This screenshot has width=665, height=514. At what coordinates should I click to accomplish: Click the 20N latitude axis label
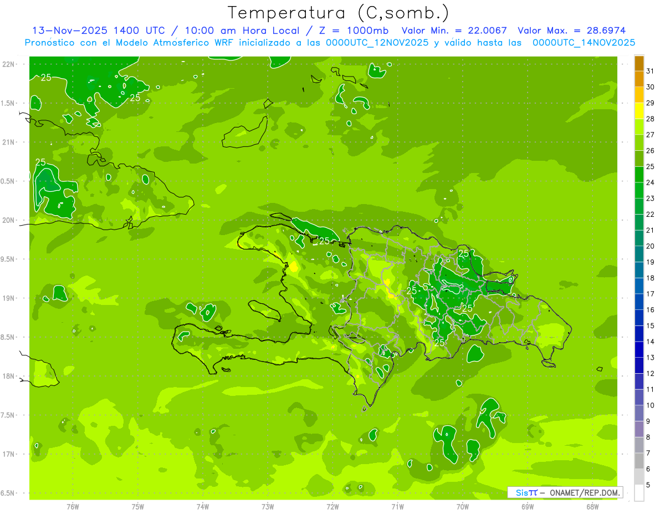(x=9, y=220)
